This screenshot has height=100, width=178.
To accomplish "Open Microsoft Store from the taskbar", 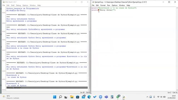I will (78, 97).
